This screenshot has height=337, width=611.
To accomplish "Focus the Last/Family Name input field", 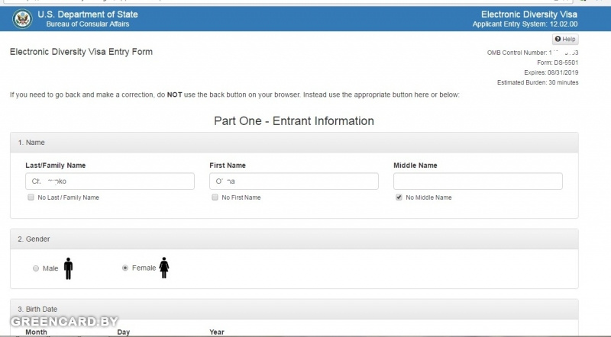I will (x=109, y=181).
